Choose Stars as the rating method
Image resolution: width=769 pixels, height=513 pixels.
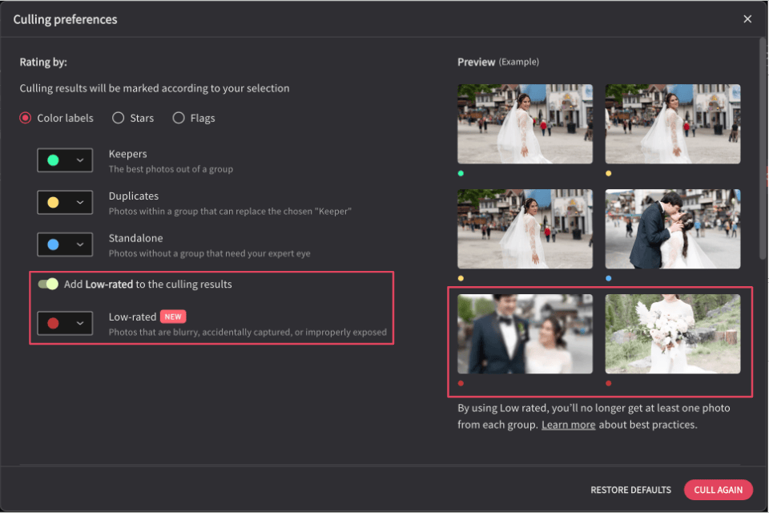(119, 118)
